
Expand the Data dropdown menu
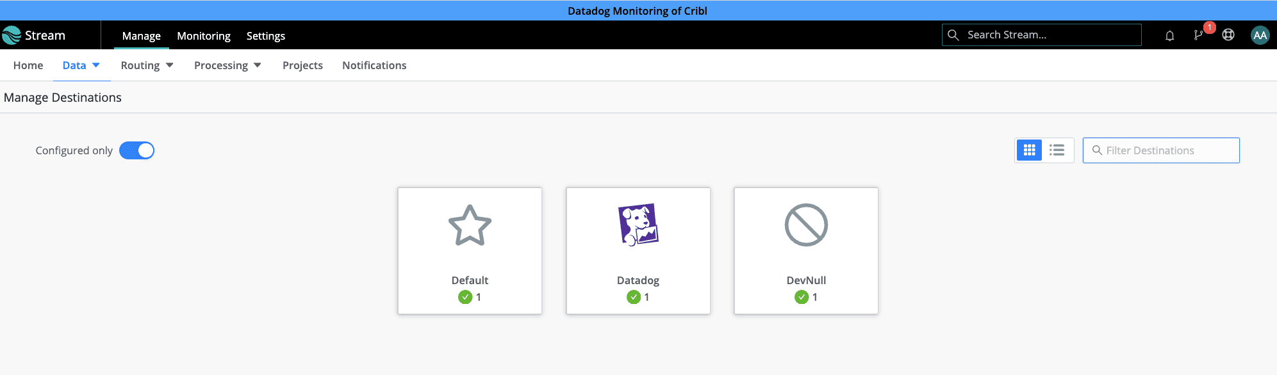(81, 65)
